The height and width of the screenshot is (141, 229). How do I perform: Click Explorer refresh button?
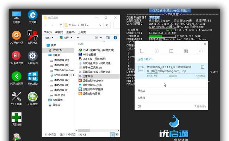[107, 25]
